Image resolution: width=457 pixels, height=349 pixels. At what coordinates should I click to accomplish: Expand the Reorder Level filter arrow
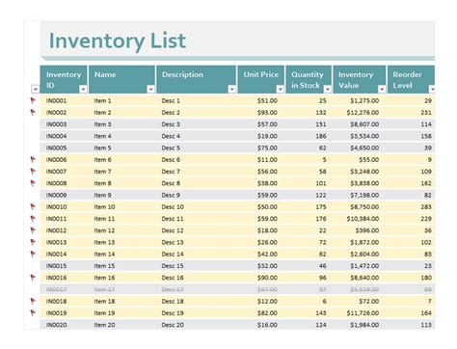pos(432,89)
